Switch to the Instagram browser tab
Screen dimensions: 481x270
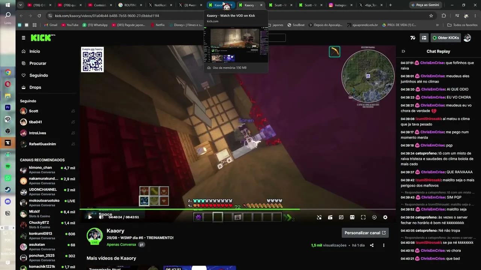[340, 5]
